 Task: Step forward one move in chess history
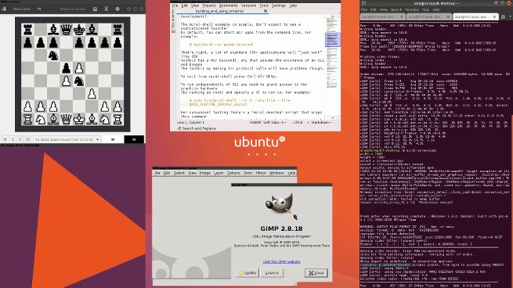(20, 139)
